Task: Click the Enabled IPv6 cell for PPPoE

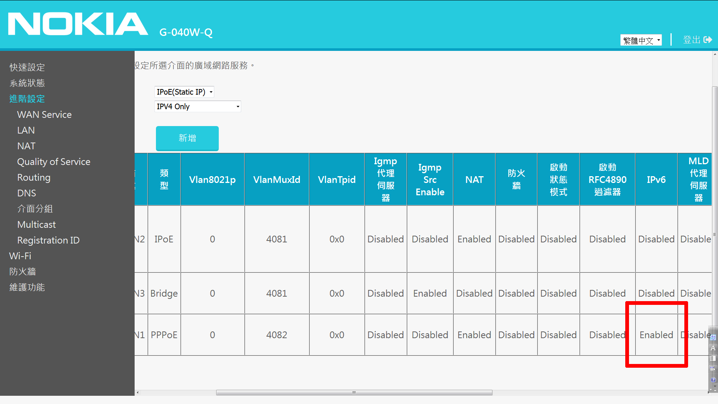Action: pyautogui.click(x=656, y=335)
